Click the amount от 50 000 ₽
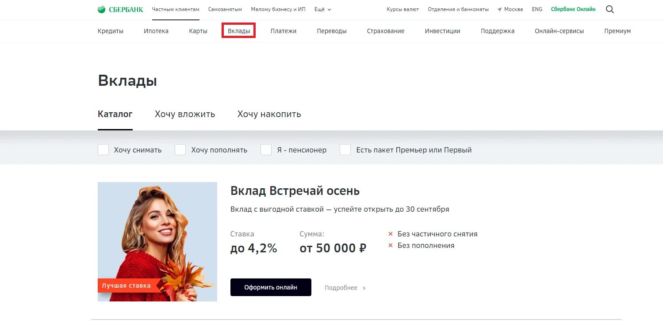The image size is (663, 335). tap(333, 248)
